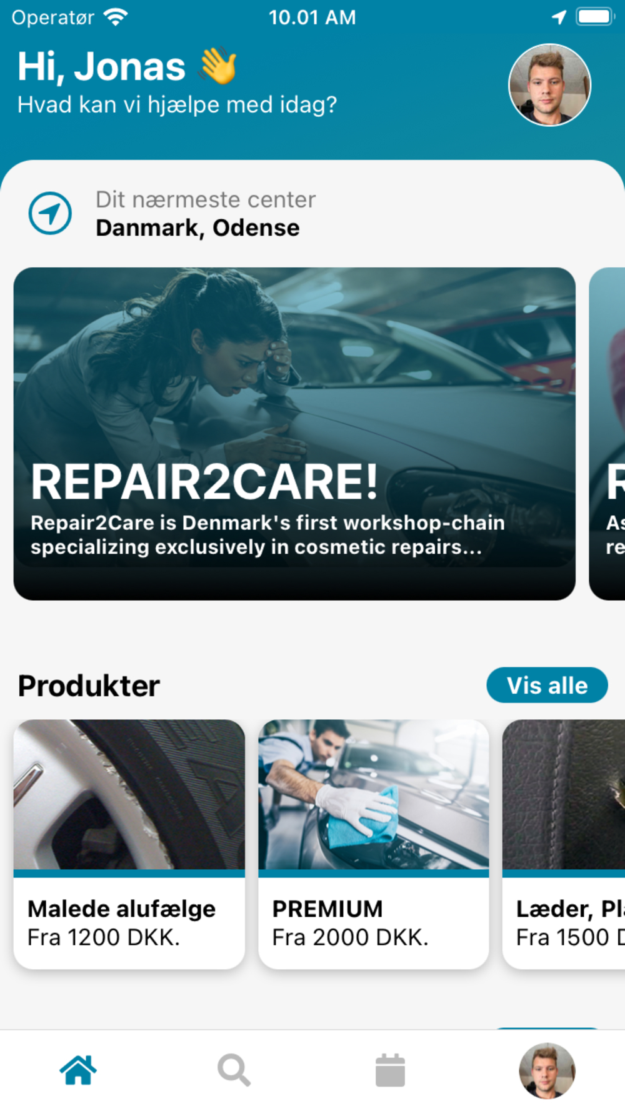
Task: Tap the battery indicator in status bar
Action: tap(596, 16)
